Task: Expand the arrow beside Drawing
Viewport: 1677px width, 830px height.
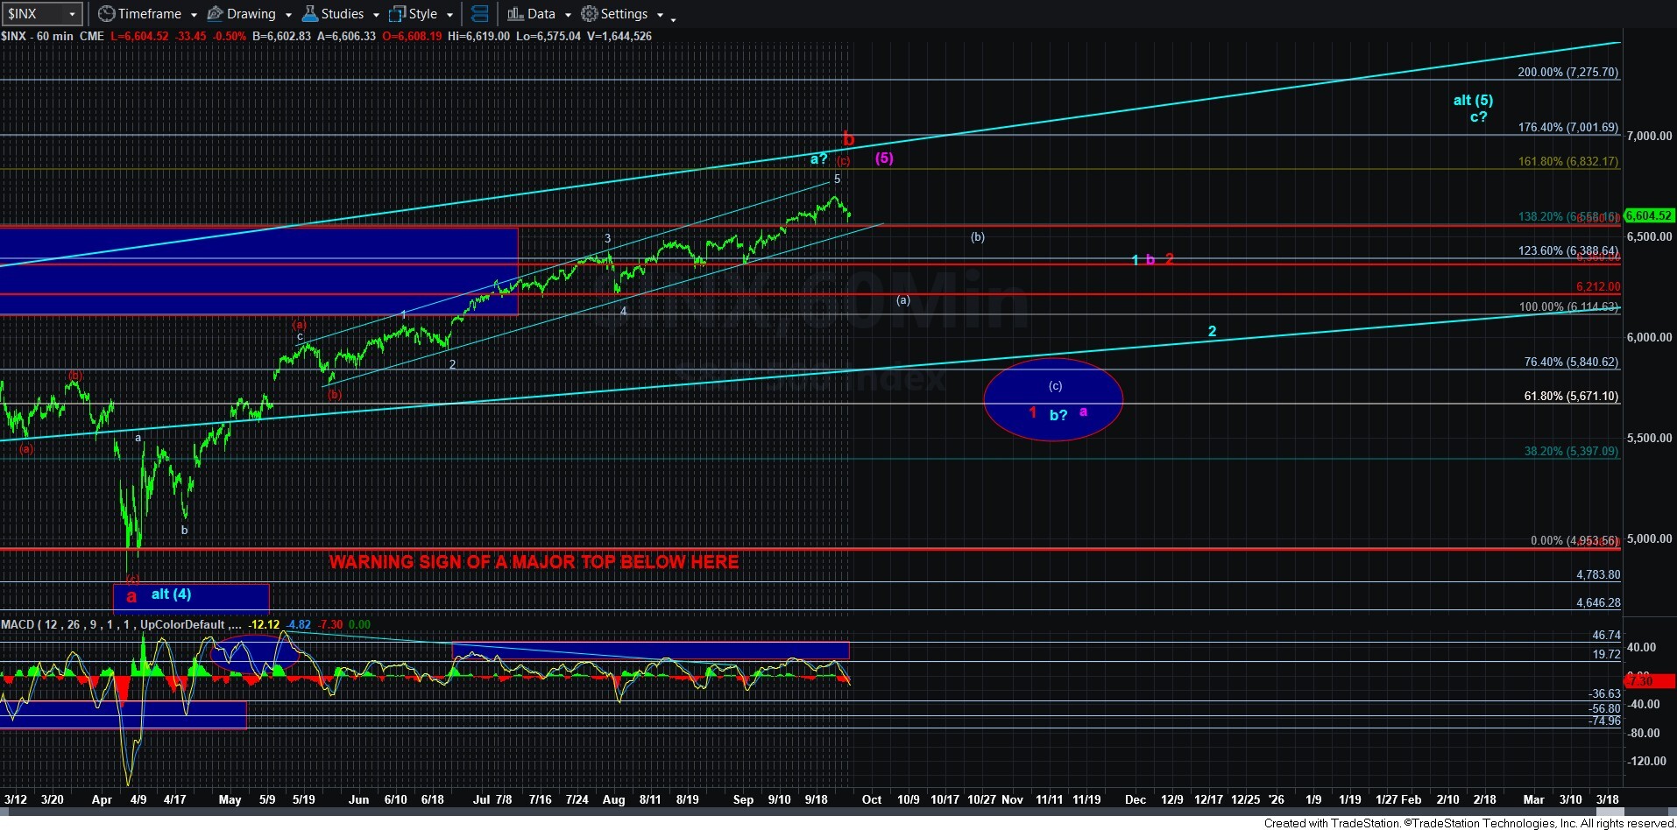Action: pyautogui.click(x=288, y=15)
